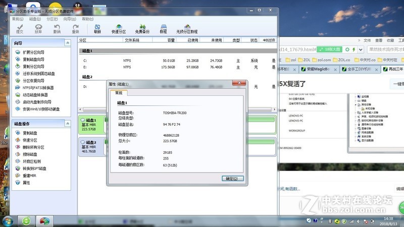This screenshot has width=404, height=227.
Task: Click the 已使用 column header
Action: click(188, 40)
